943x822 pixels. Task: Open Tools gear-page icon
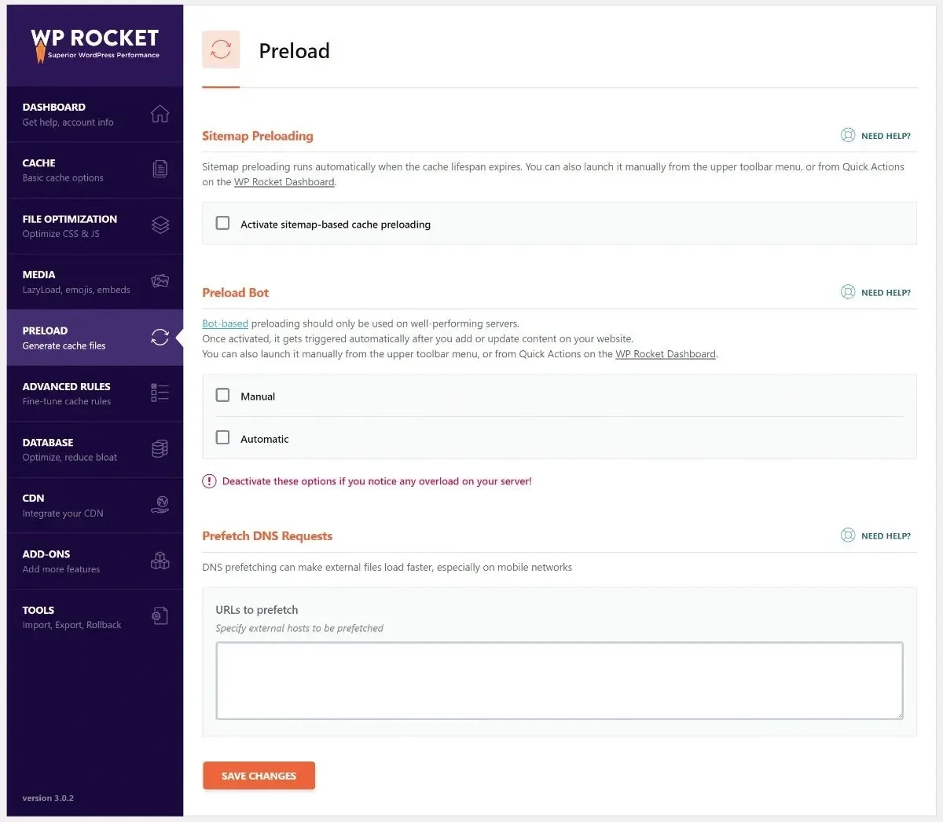[160, 616]
